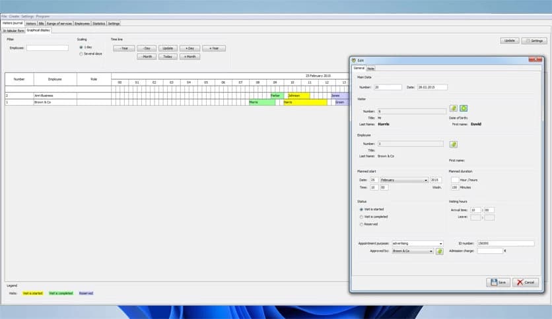552x319 pixels.
Task: Click the visitor lookup icon beside visitor number
Action: [x=454, y=108]
